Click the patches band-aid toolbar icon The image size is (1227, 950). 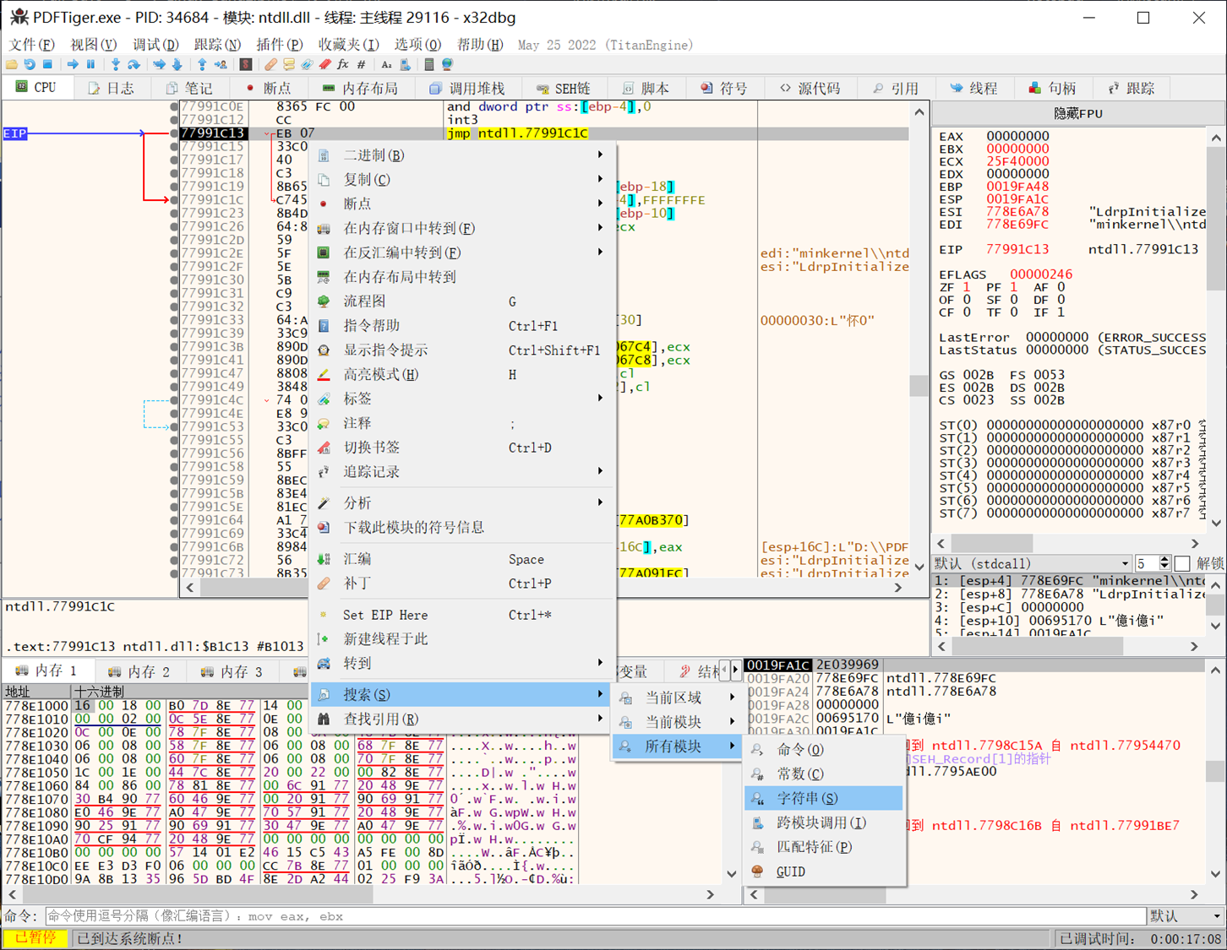coord(270,65)
